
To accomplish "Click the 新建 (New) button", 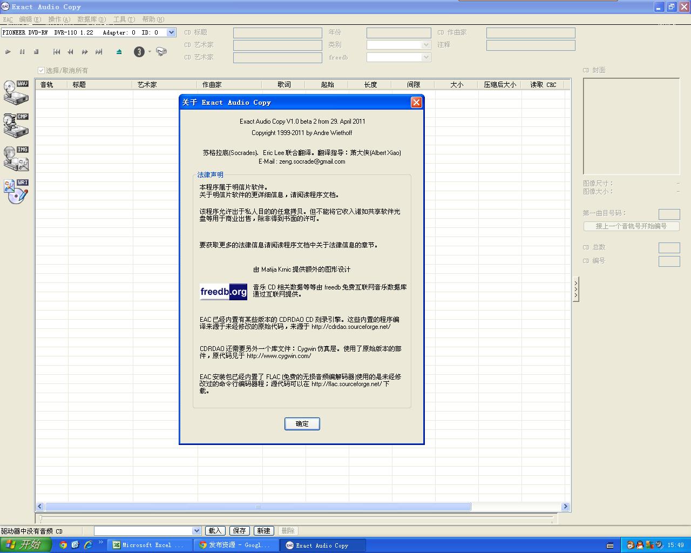I will tap(263, 531).
